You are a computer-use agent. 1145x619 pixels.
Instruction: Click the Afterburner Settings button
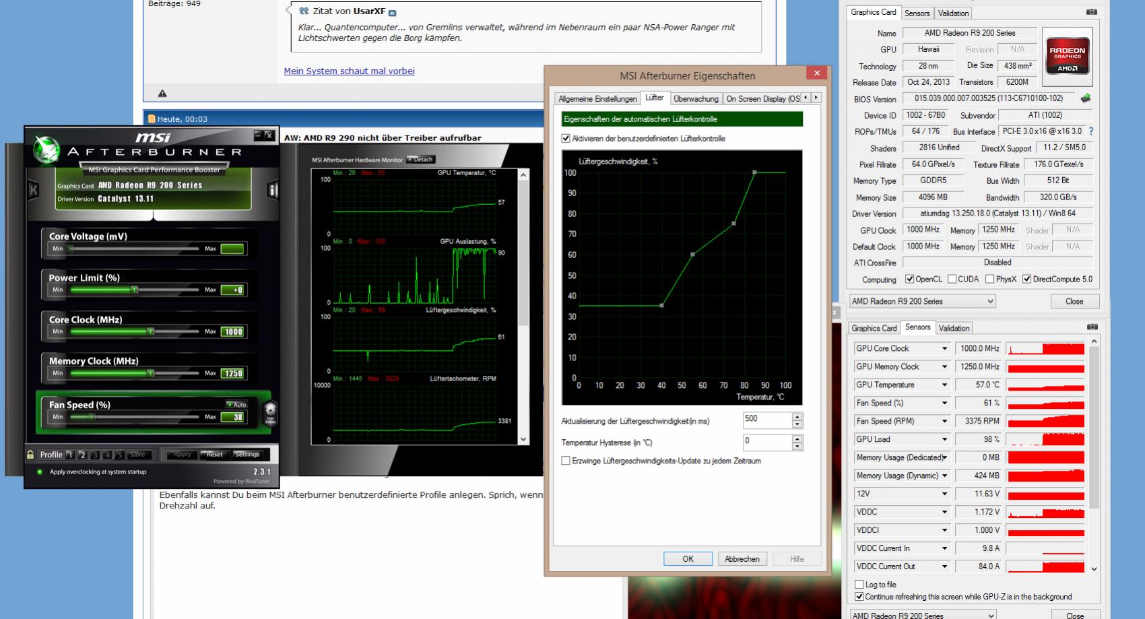[x=247, y=455]
